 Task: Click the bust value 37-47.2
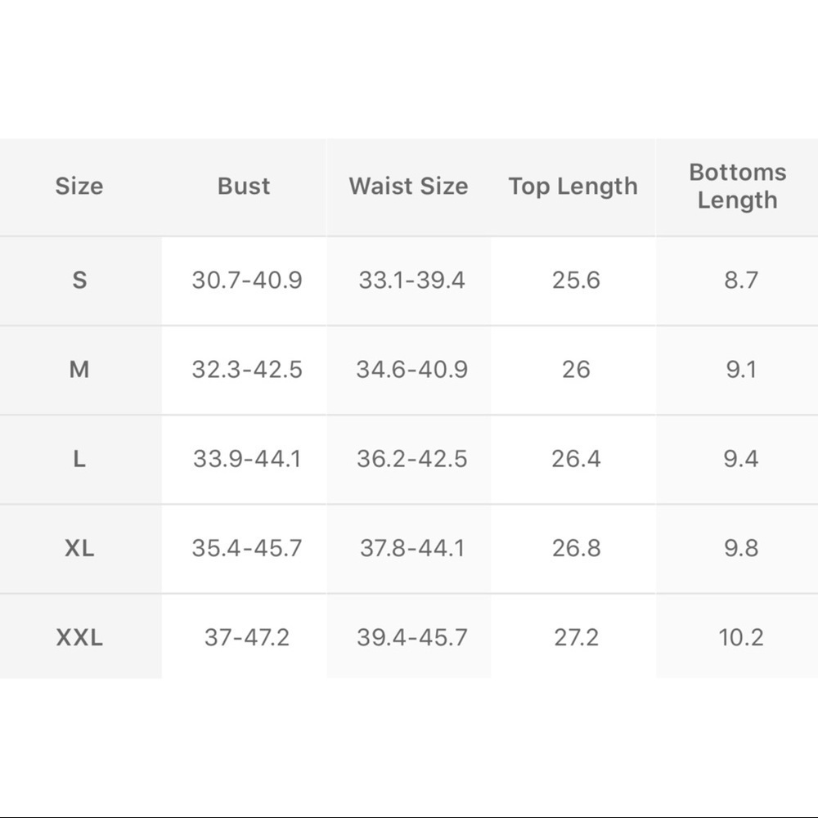click(247, 637)
